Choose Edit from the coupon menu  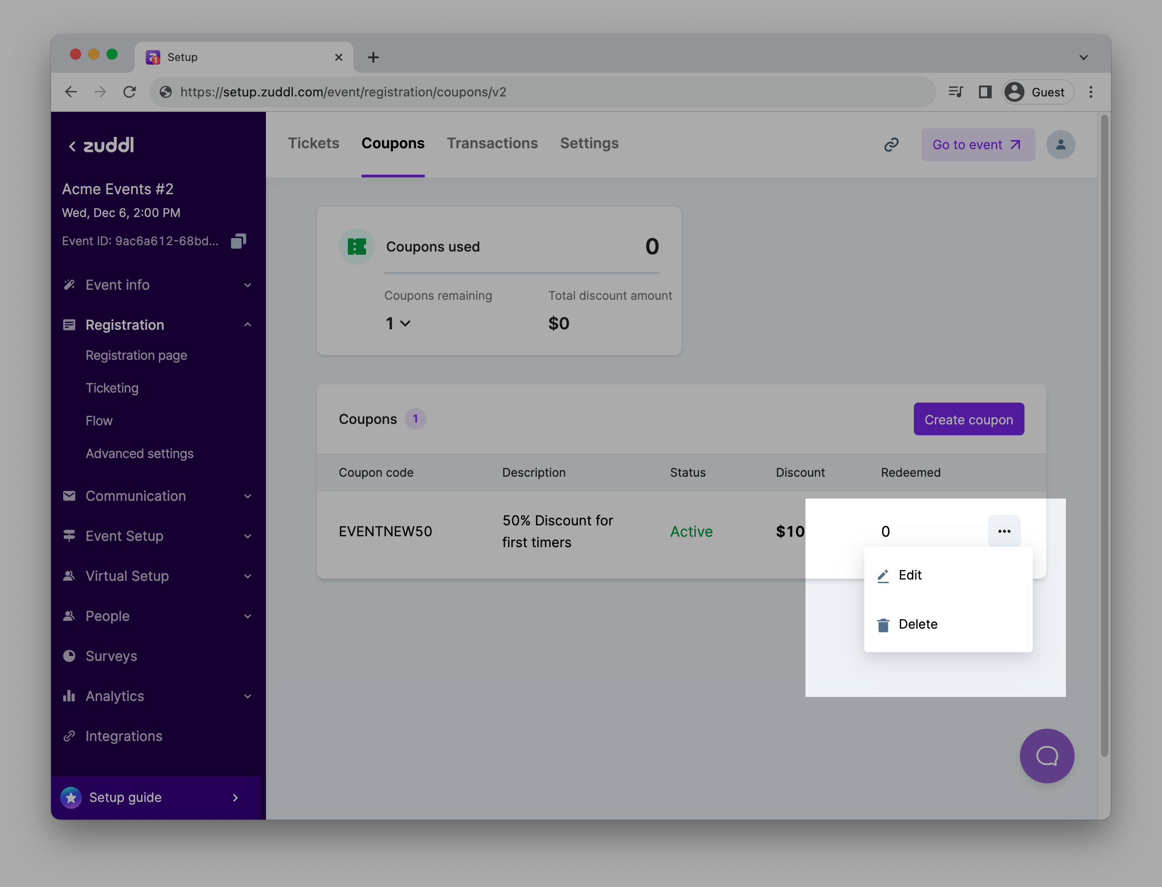[x=909, y=575]
